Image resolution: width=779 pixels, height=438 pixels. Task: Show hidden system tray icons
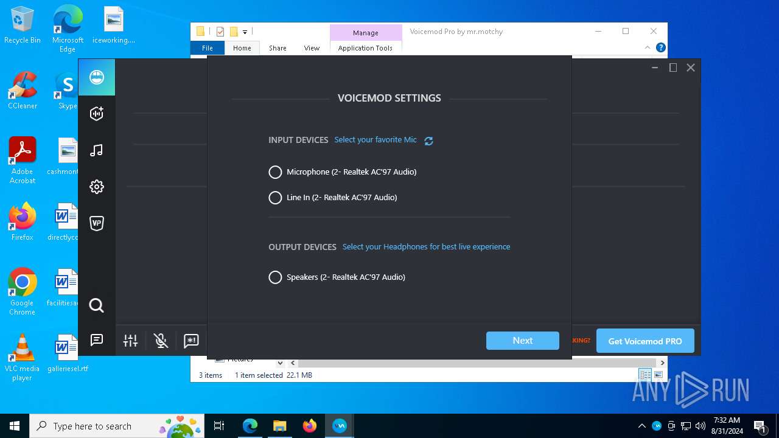point(641,426)
